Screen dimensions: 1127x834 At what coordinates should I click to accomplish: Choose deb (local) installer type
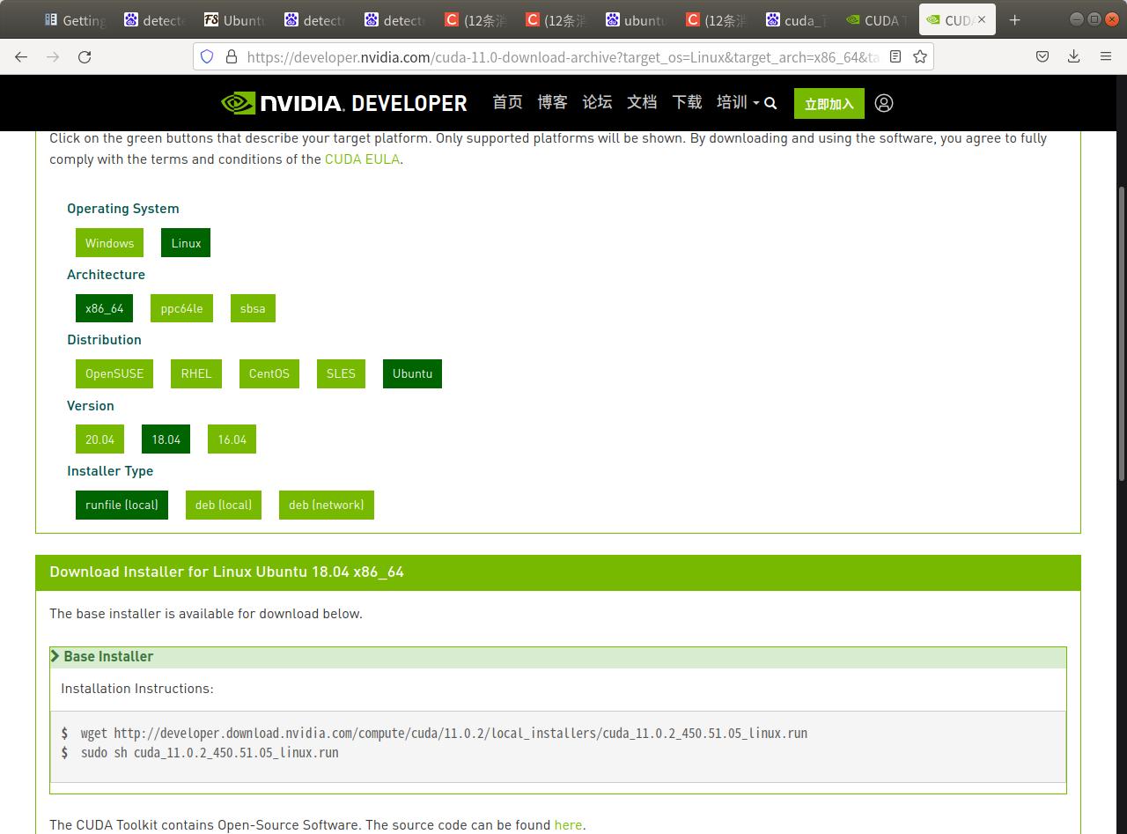click(224, 505)
